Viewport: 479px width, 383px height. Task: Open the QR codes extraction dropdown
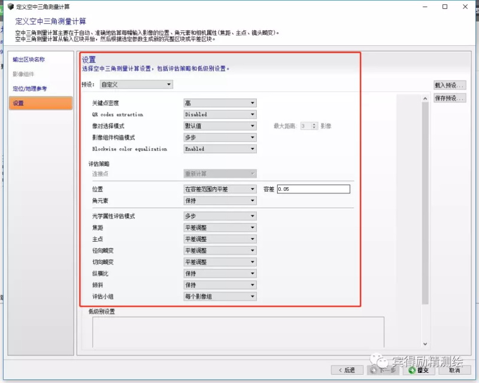(x=220, y=114)
